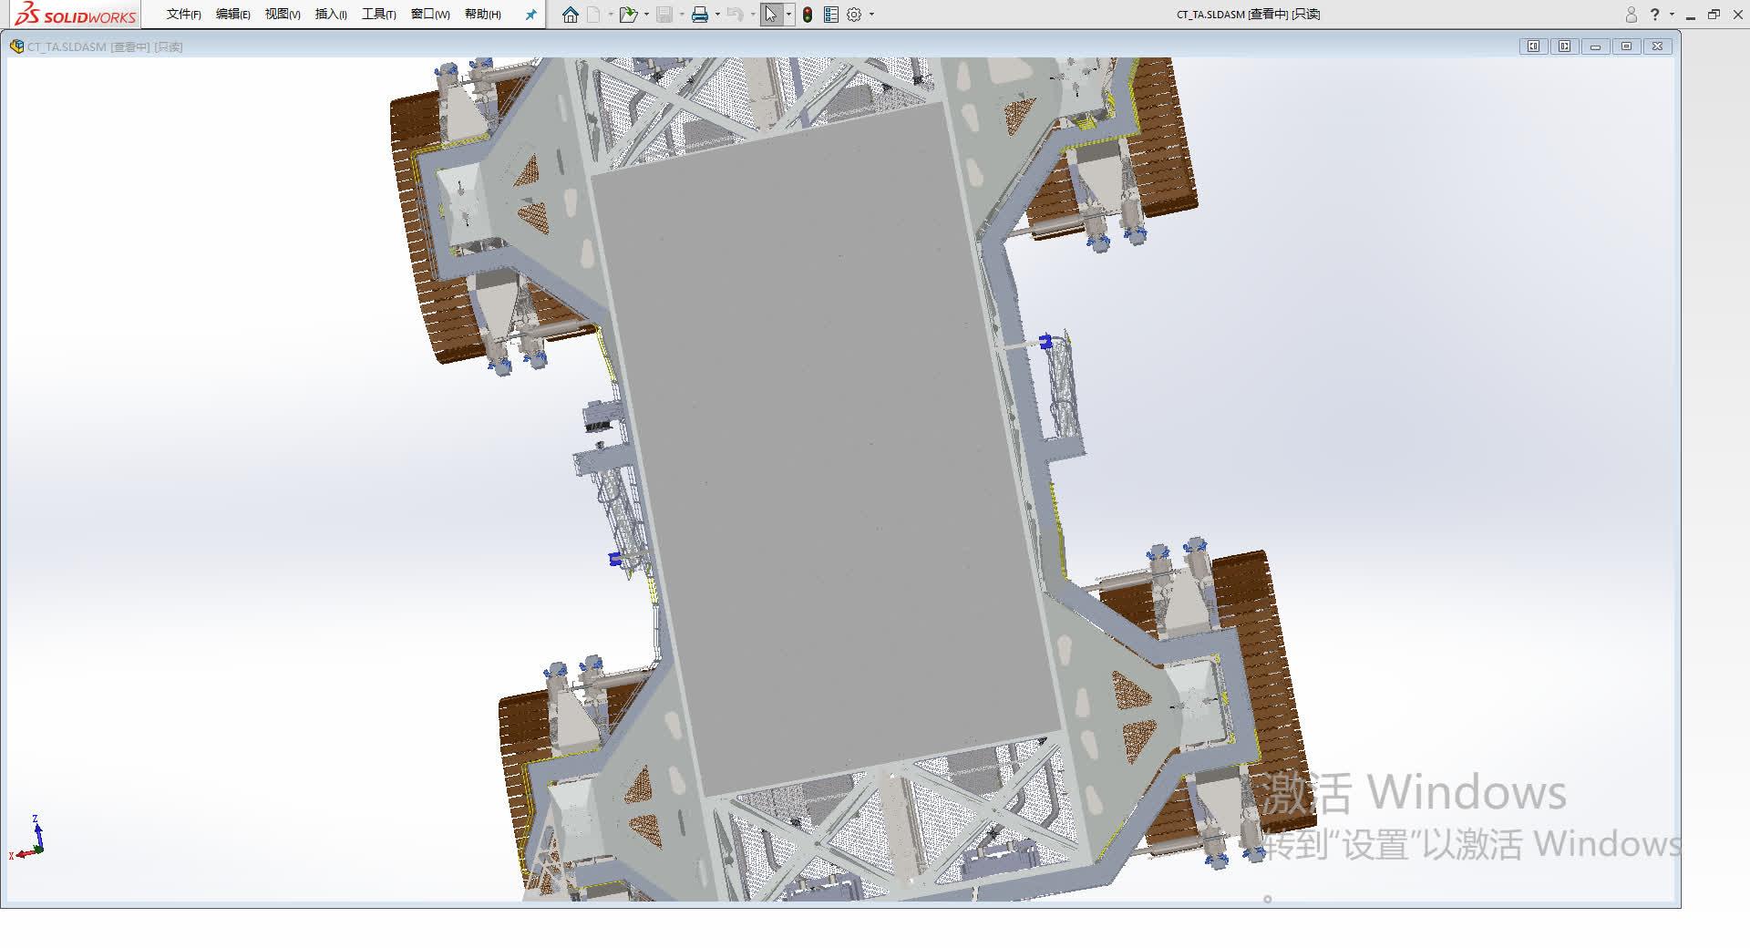The height and width of the screenshot is (948, 1750).
Task: Select the Home icon on the toolbar
Action: (x=571, y=15)
